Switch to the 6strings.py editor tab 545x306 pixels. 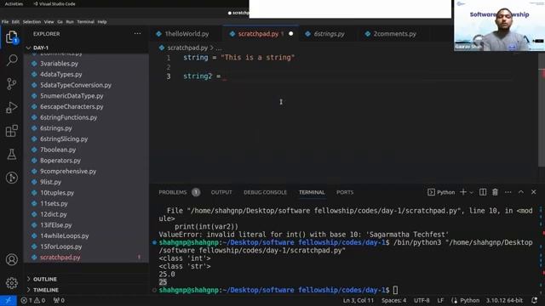[329, 34]
